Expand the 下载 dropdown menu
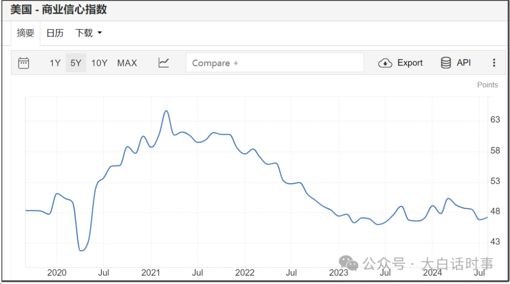This screenshot has height=284, width=510. tap(89, 33)
